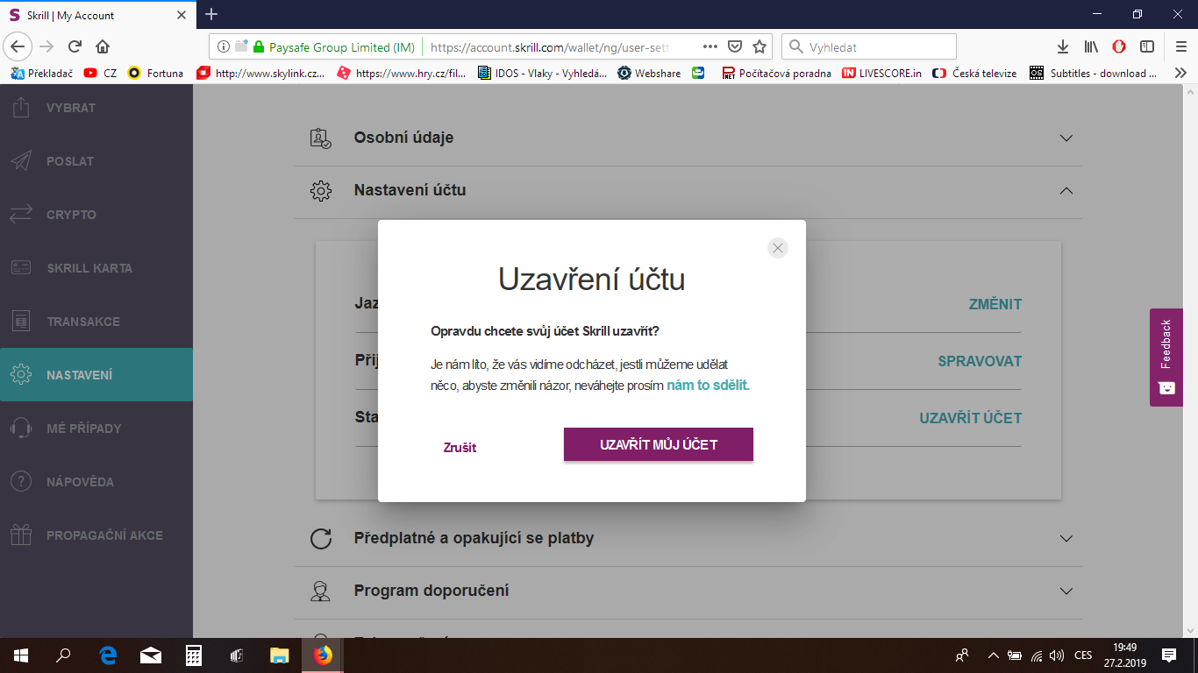Show site information icon in address bar
This screenshot has width=1198, height=673.
tap(223, 46)
